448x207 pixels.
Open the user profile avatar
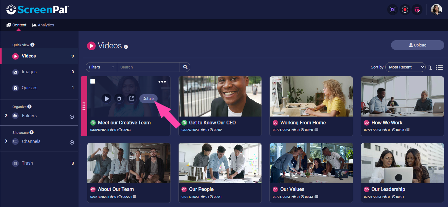436,10
